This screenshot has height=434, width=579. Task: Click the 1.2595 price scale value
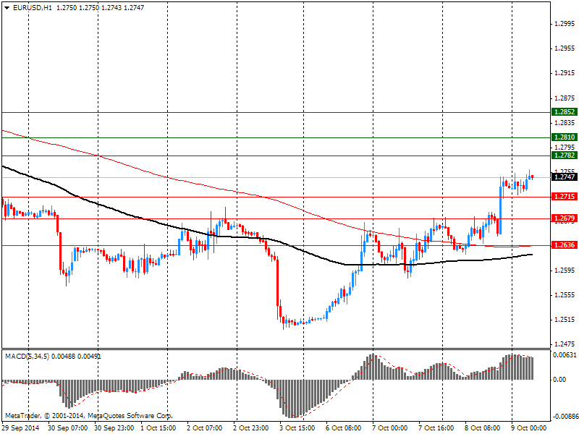pyautogui.click(x=565, y=271)
